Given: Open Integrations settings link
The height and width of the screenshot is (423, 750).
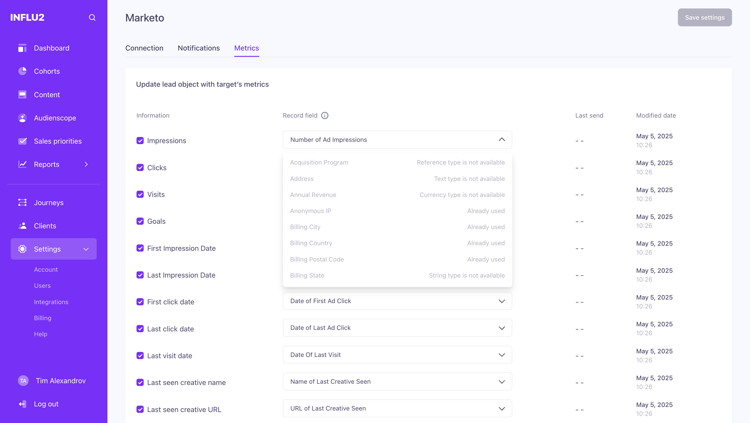Looking at the screenshot, I should point(51,302).
